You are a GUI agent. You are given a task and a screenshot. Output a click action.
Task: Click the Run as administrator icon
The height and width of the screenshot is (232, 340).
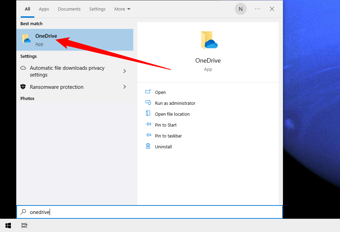148,103
